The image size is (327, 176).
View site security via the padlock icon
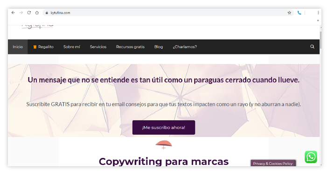point(47,13)
